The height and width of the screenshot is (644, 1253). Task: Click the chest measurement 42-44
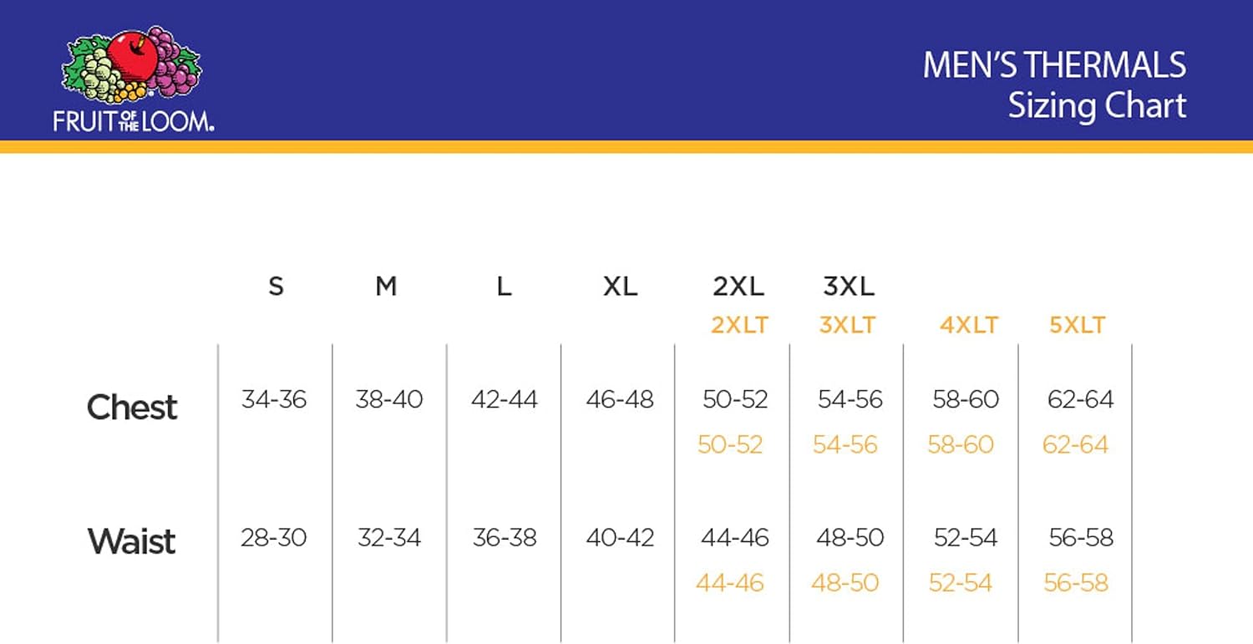[505, 399]
